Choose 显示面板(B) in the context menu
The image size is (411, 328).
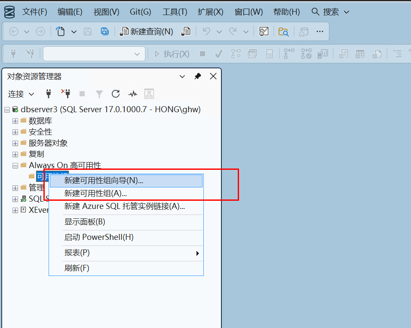(x=85, y=222)
